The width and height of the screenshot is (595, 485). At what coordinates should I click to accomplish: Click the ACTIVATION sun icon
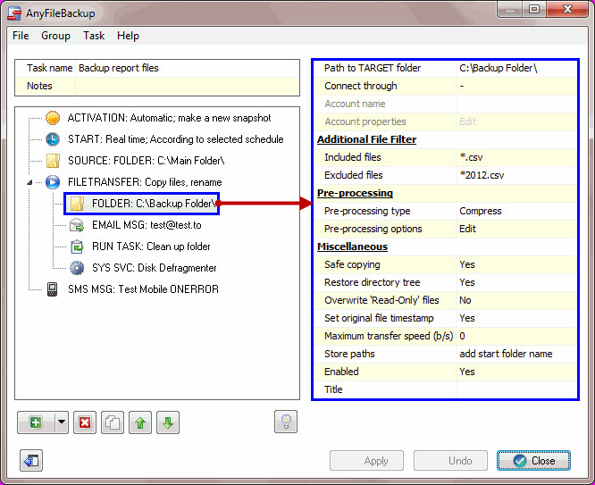pos(53,118)
